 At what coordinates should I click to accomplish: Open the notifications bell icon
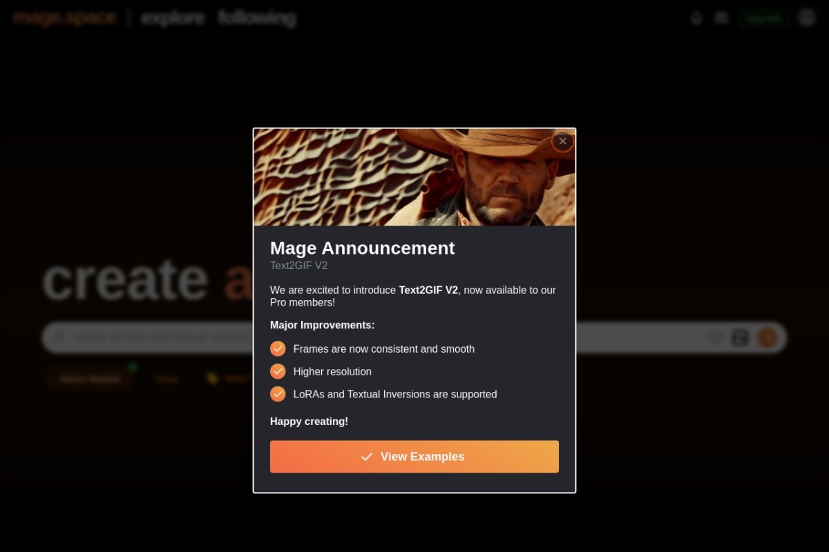tap(696, 18)
